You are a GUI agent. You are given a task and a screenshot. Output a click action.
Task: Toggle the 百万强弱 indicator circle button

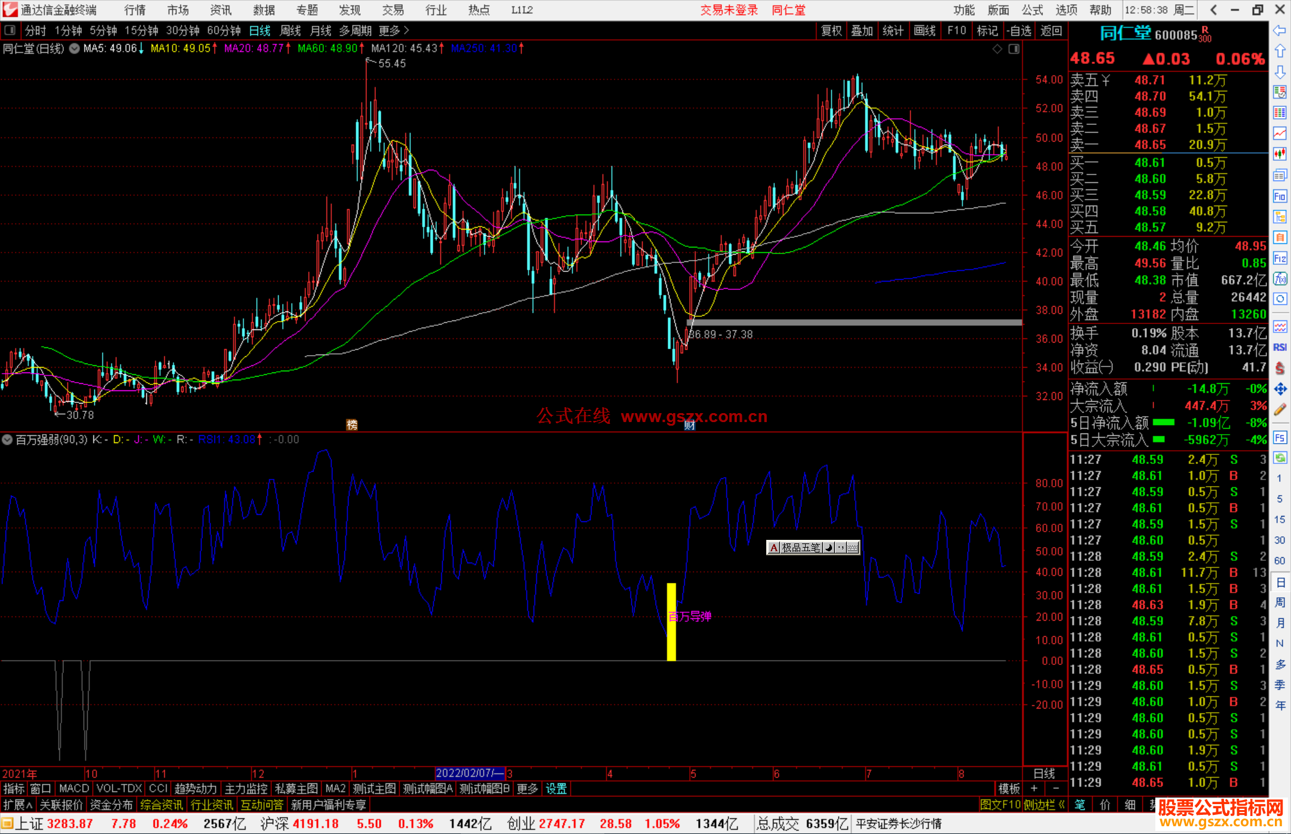pos(7,439)
